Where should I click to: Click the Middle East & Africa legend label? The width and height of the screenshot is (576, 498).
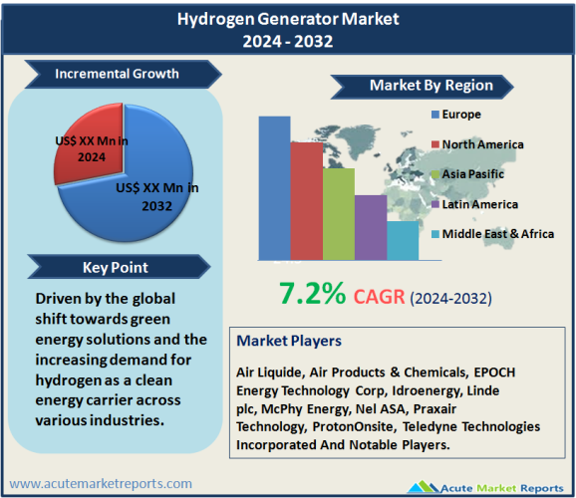point(497,234)
